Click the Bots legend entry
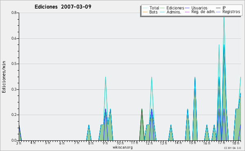 click(150, 12)
